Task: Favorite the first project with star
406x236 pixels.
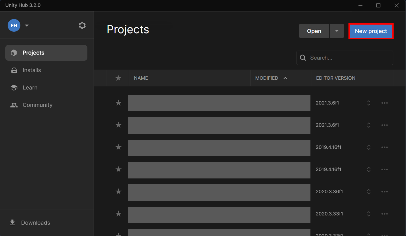Action: (118, 103)
